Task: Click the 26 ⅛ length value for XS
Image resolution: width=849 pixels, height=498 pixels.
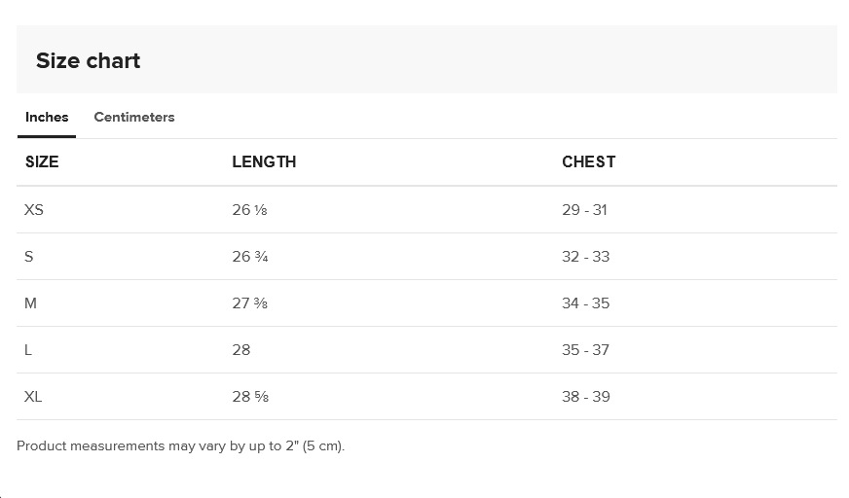Action: 249,210
